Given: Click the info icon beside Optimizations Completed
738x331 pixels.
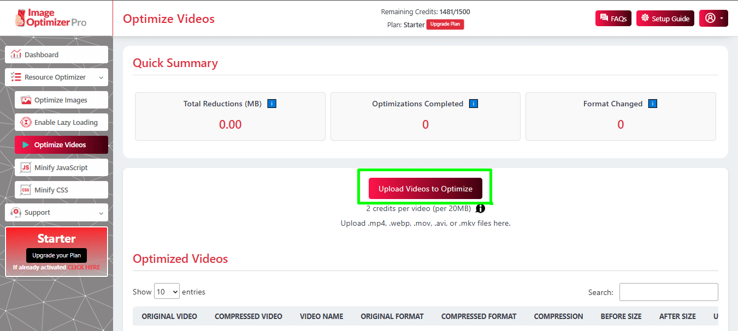Looking at the screenshot, I should click(x=474, y=104).
